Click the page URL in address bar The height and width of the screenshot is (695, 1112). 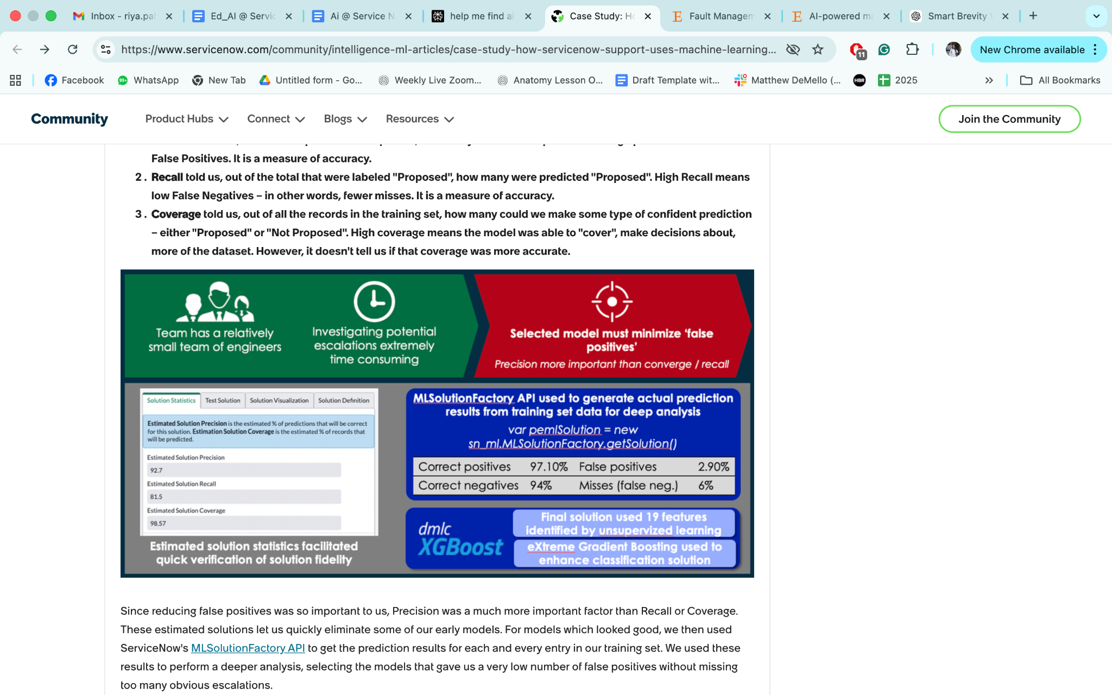(x=448, y=49)
